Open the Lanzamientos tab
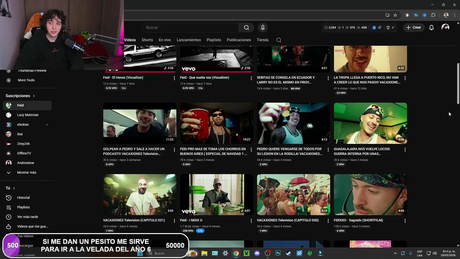Viewport: 460px width, 259px height. (x=189, y=40)
